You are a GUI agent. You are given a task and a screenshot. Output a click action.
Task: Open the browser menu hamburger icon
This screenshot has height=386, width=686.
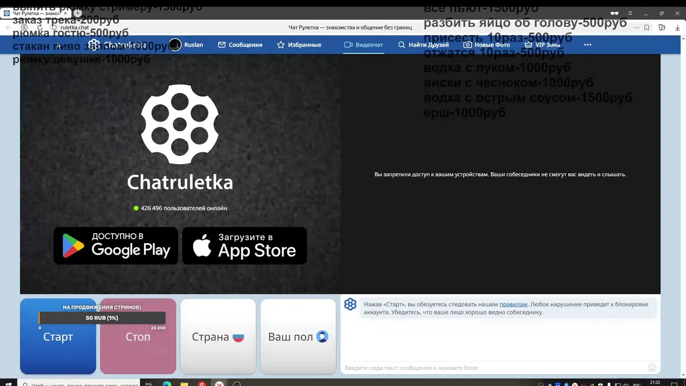(x=630, y=13)
